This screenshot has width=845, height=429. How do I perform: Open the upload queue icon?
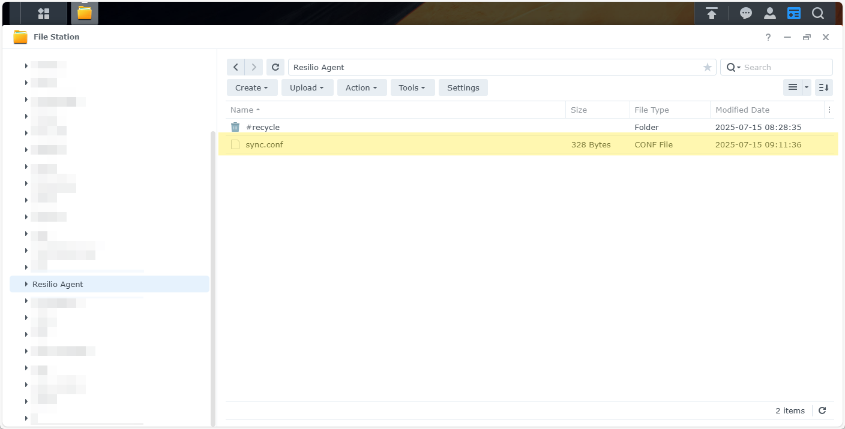tap(712, 13)
